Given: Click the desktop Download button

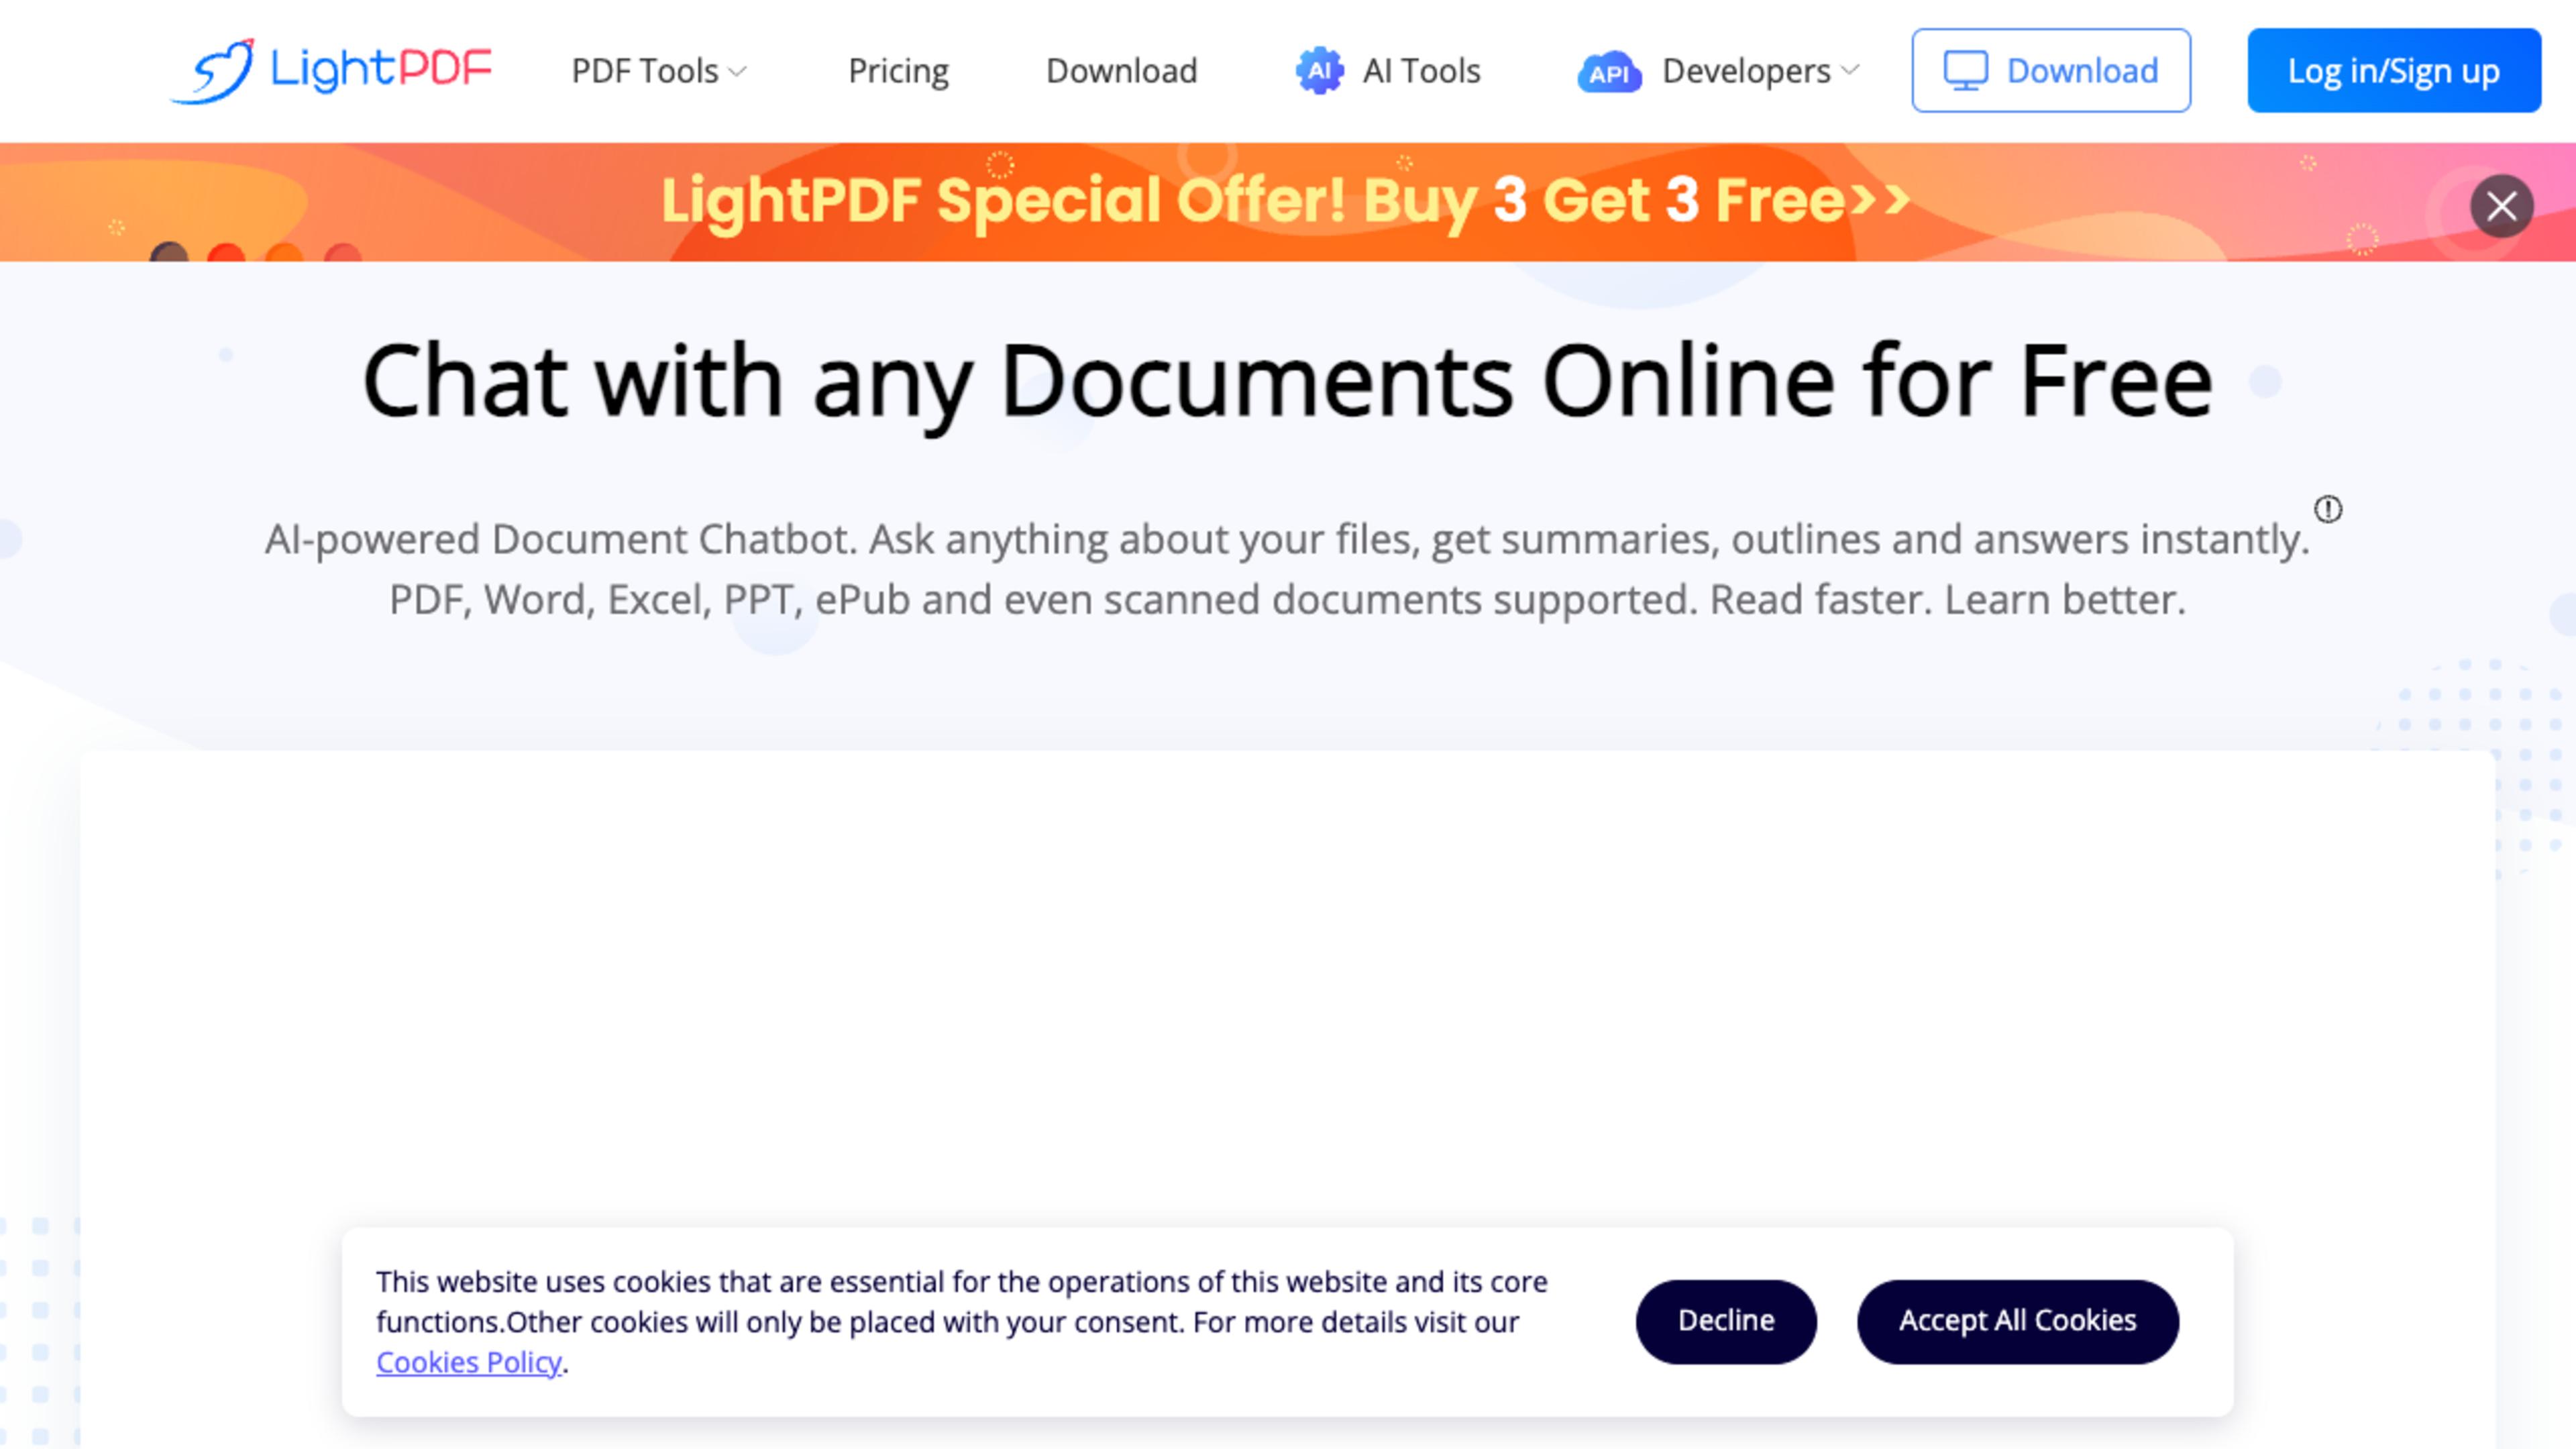Looking at the screenshot, I should point(2051,70).
